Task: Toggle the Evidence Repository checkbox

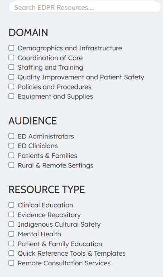Action: (11, 215)
